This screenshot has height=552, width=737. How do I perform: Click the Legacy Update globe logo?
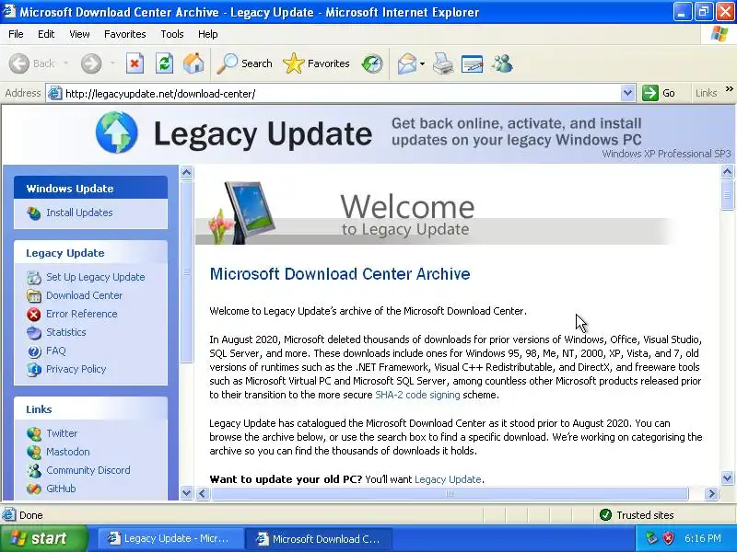(x=117, y=132)
